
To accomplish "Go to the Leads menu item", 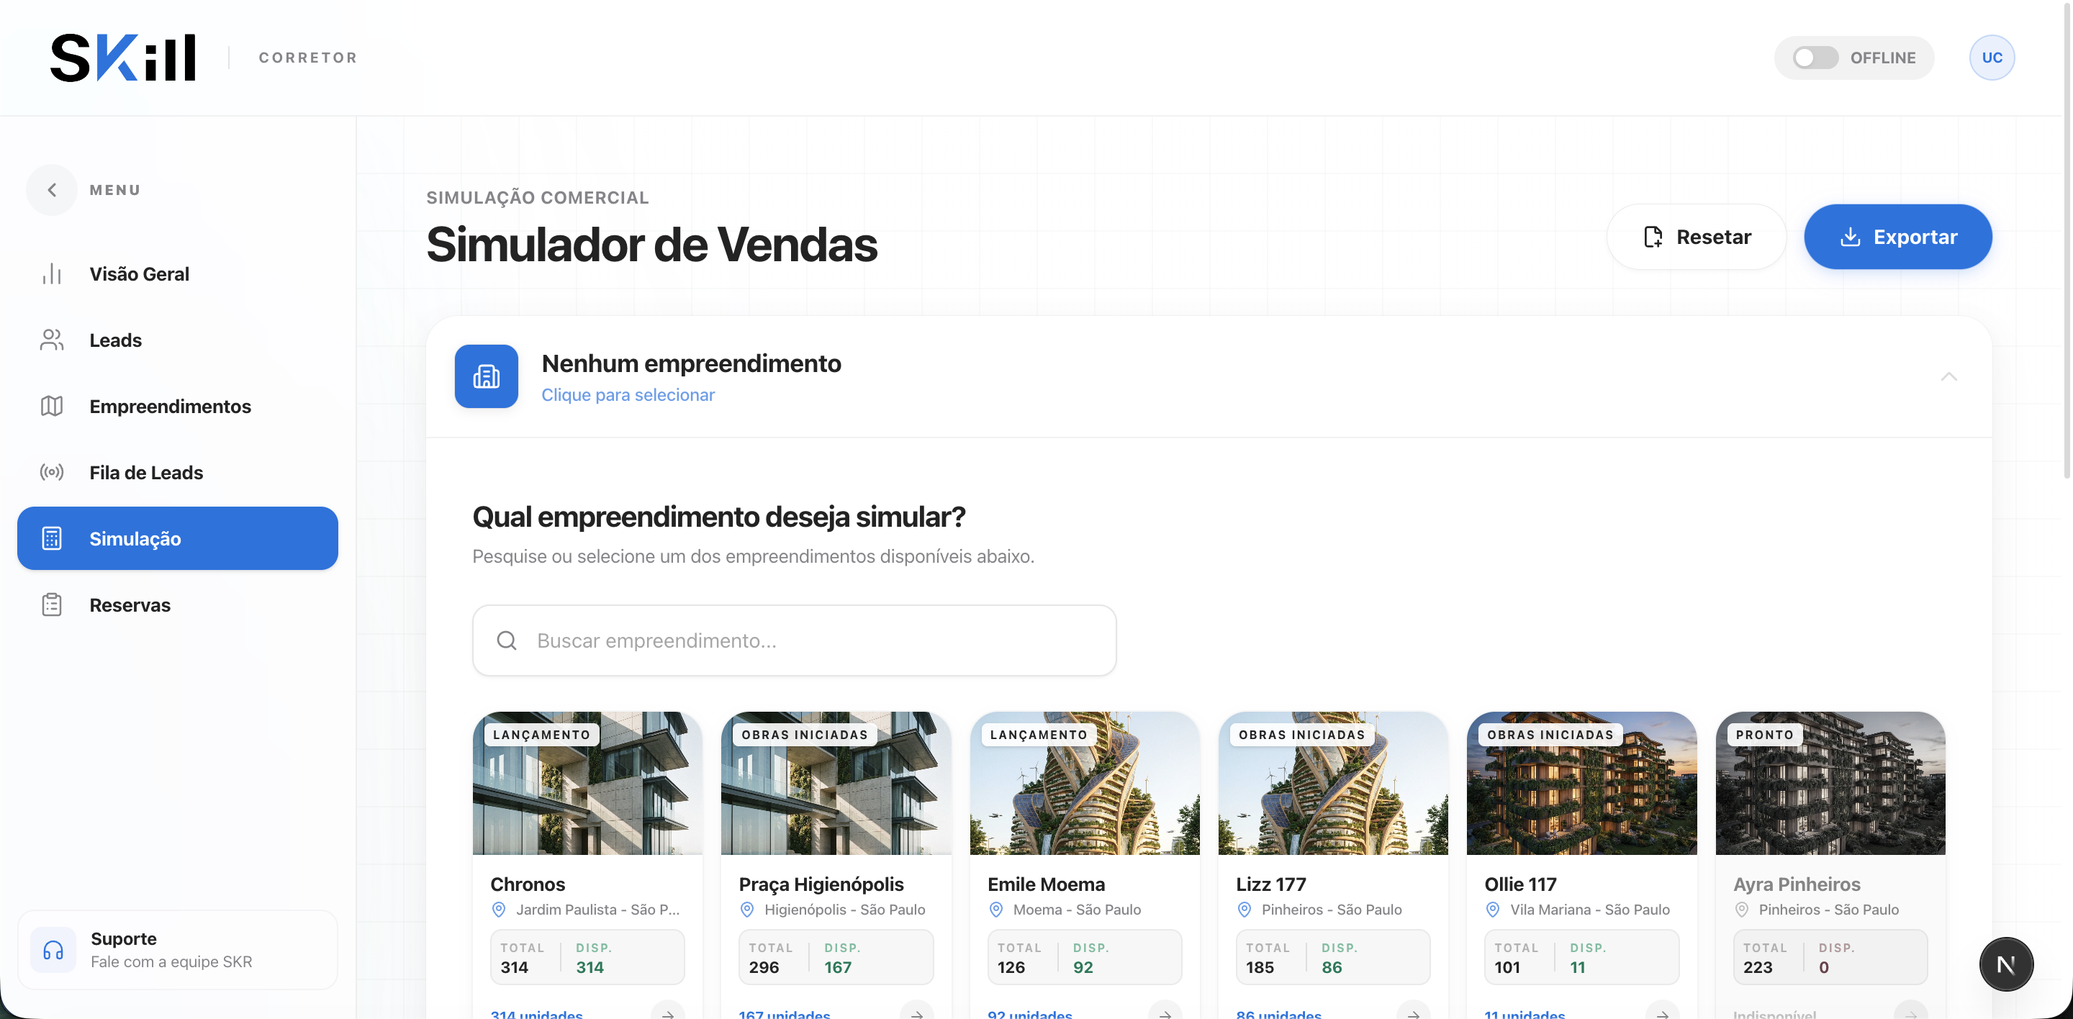I will click(115, 340).
